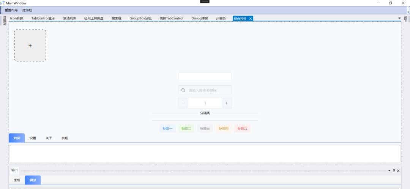Click the numeric value field showing 1

click(x=205, y=103)
